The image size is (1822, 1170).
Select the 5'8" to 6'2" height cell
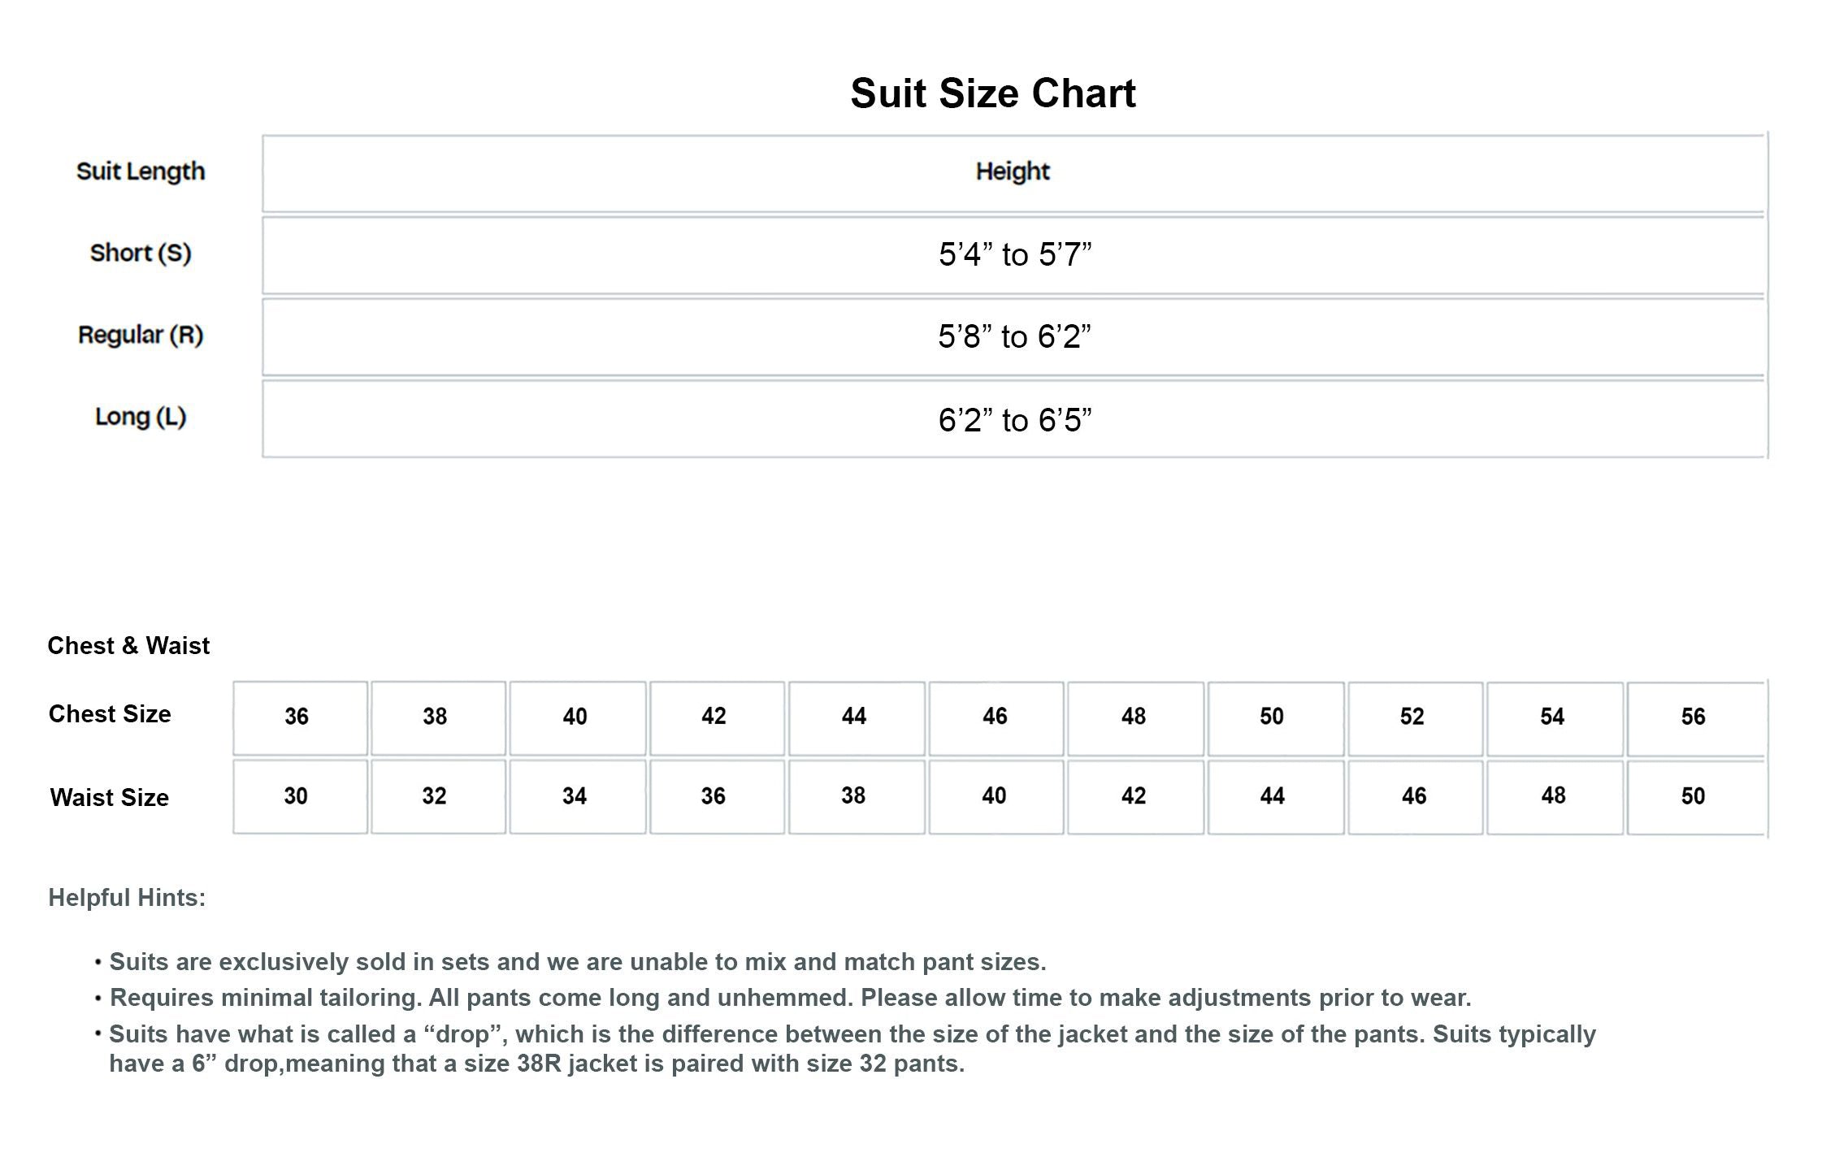(1014, 337)
